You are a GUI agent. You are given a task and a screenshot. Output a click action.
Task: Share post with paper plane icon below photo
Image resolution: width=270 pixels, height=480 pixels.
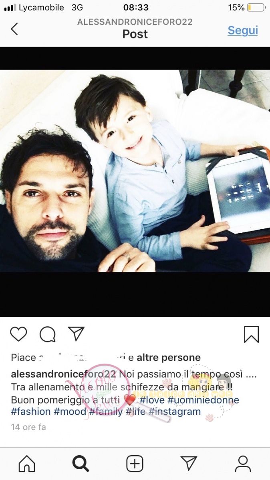[76, 334]
